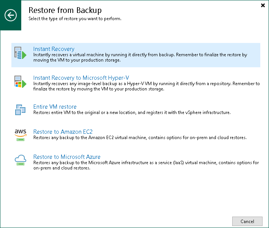Click the AWS logo icon
Screen dimensions: 269x228
pos(20,135)
